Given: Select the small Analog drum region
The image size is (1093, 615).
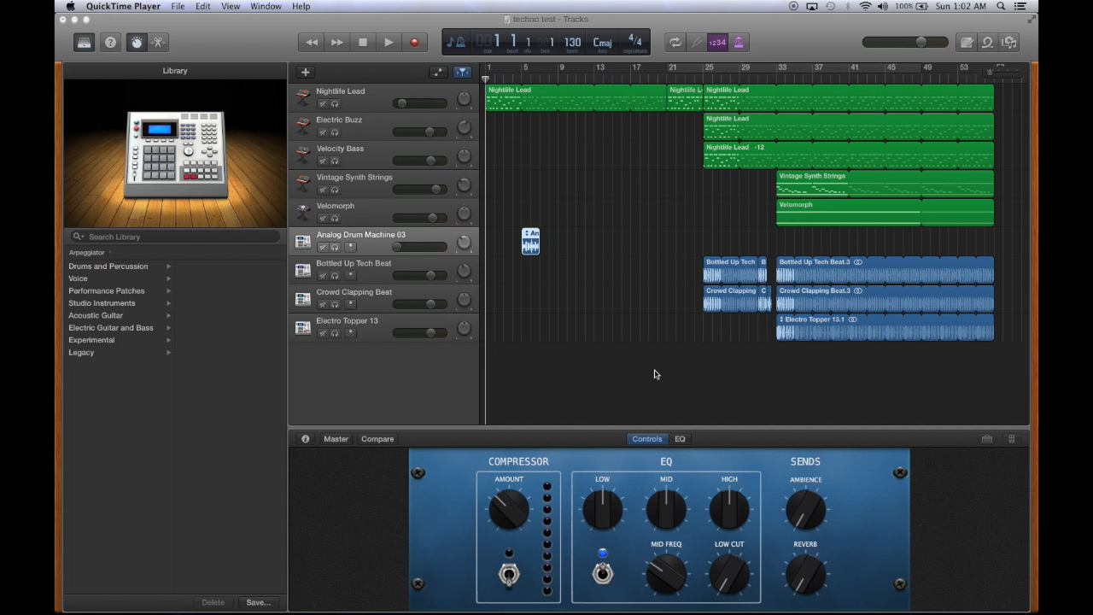Looking at the screenshot, I should (530, 241).
